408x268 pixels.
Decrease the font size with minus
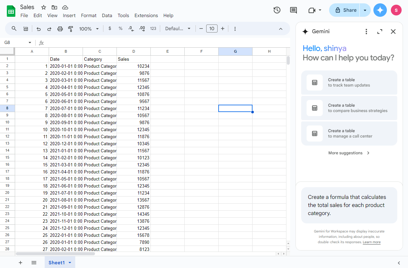pyautogui.click(x=201, y=29)
